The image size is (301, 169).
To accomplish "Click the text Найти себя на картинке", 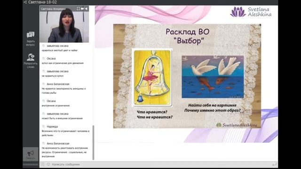I will pos(212,105).
